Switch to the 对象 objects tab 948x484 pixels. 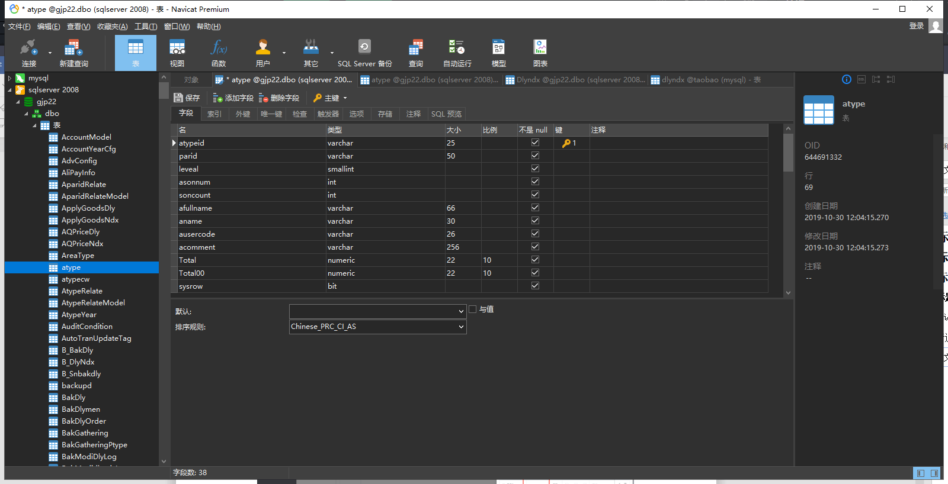pyautogui.click(x=191, y=80)
